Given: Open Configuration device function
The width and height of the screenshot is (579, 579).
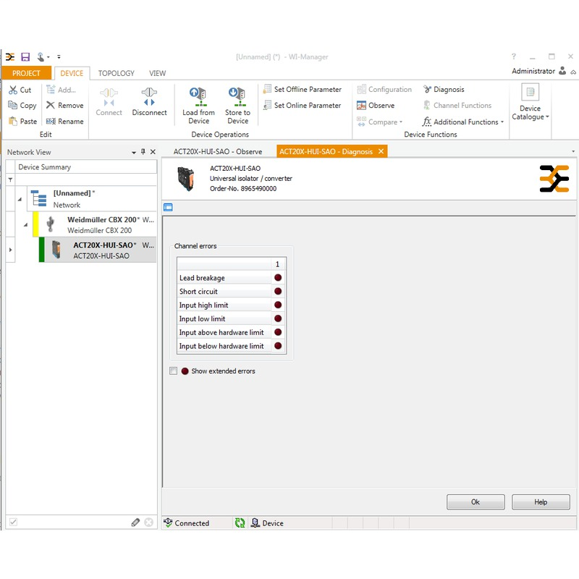Looking at the screenshot, I should (x=384, y=89).
